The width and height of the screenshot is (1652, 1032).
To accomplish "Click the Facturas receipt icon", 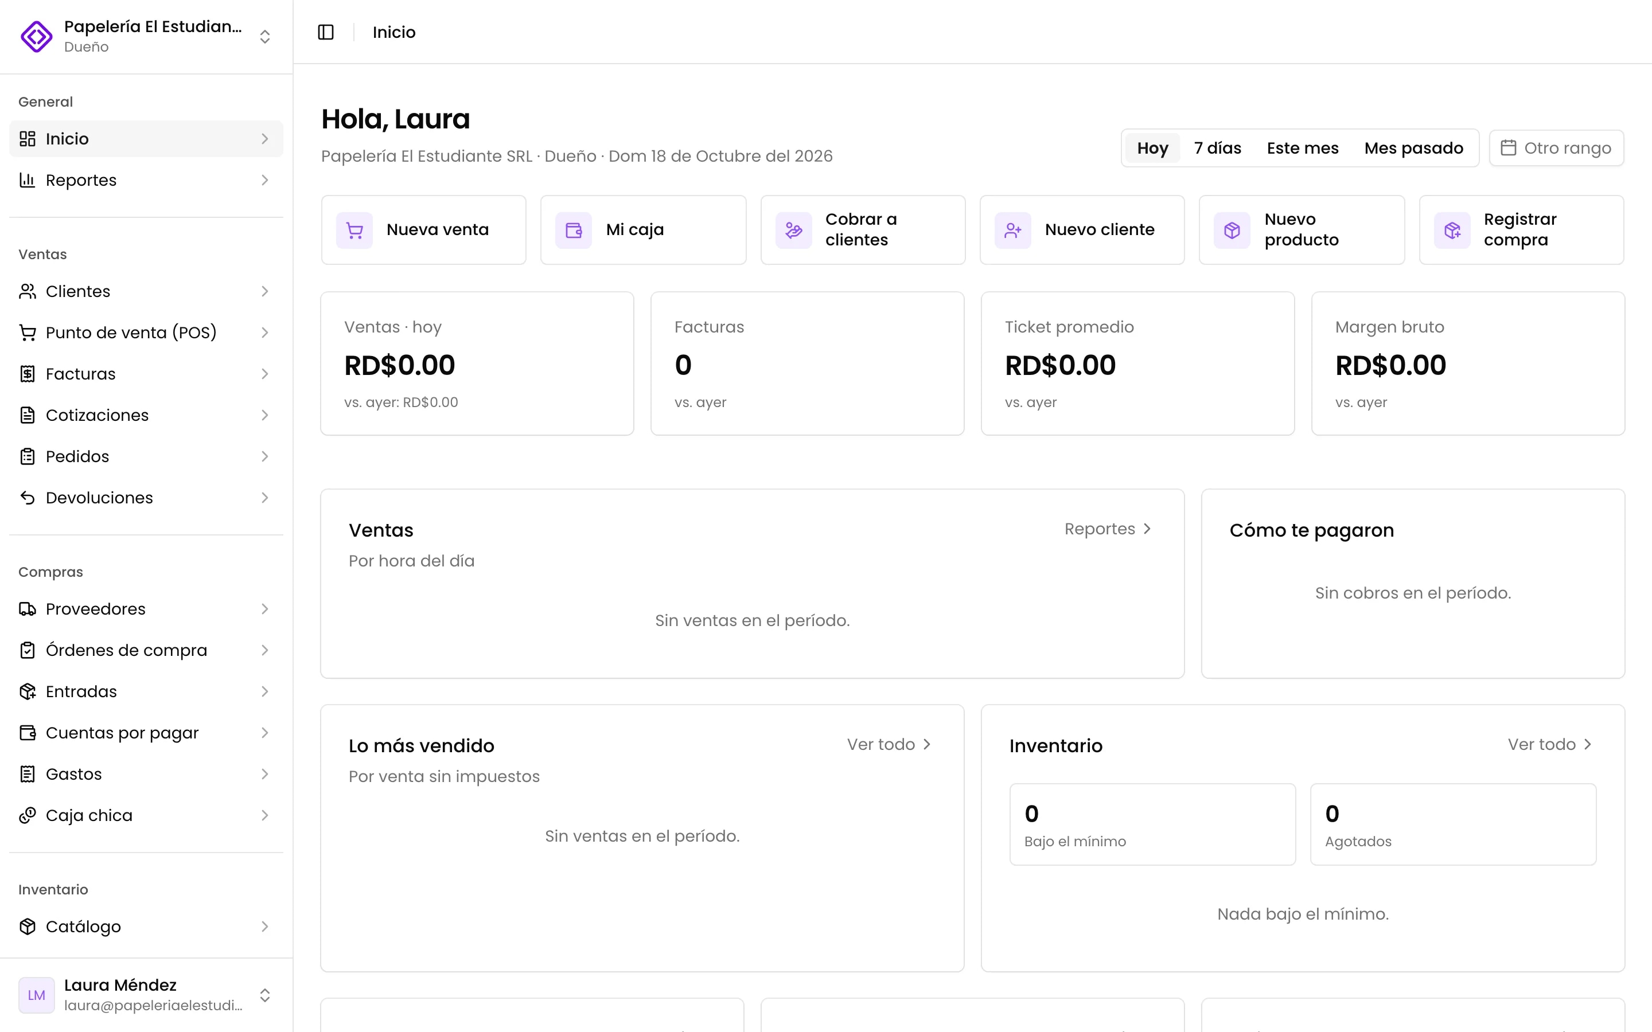I will pyautogui.click(x=28, y=374).
